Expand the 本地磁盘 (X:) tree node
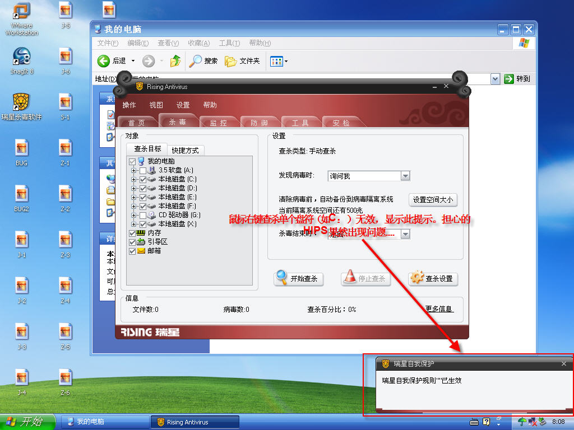This screenshot has height=430, width=574. pyautogui.click(x=133, y=225)
